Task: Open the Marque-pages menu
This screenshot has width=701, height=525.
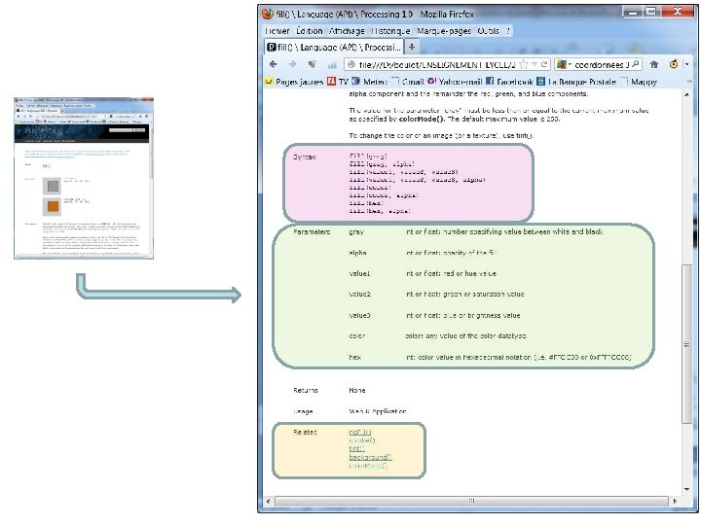Action: coord(444,31)
